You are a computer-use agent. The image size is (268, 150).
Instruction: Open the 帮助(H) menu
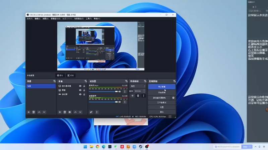pyautogui.click(x=97, y=19)
